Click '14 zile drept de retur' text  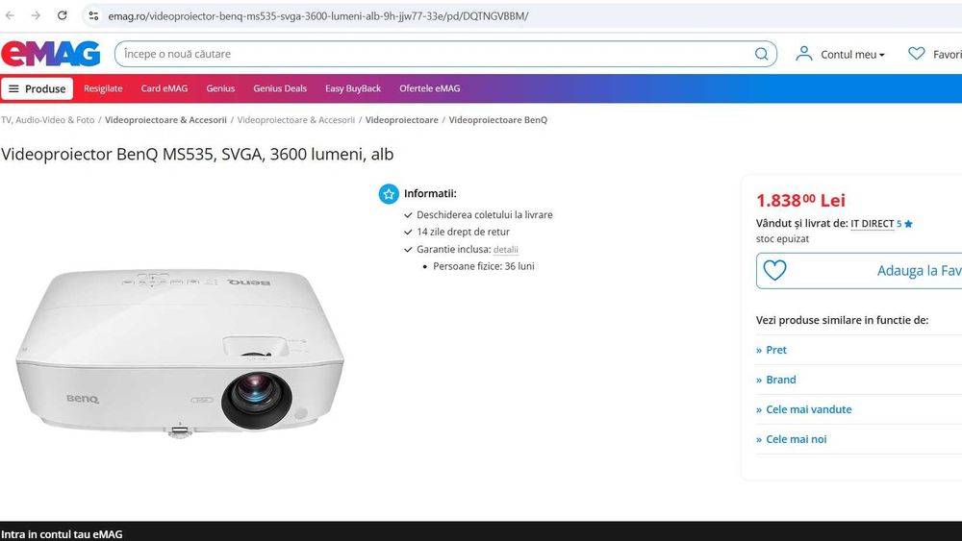(464, 233)
